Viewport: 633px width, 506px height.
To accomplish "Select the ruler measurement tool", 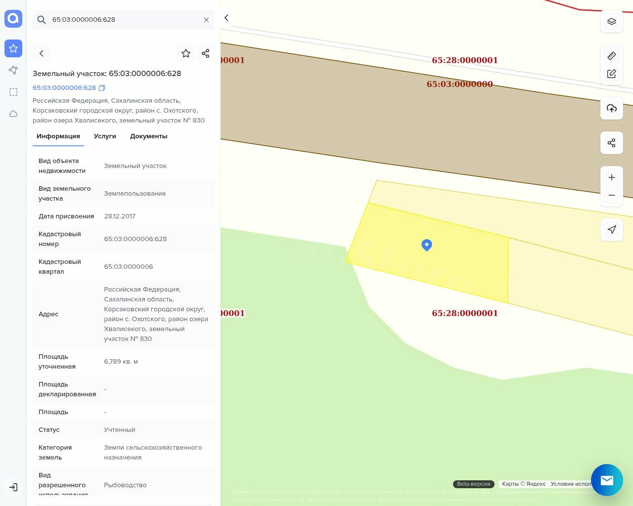I will tap(612, 56).
